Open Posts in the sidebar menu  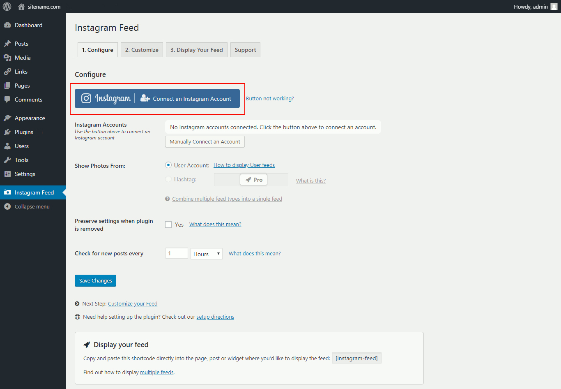[x=33, y=44]
